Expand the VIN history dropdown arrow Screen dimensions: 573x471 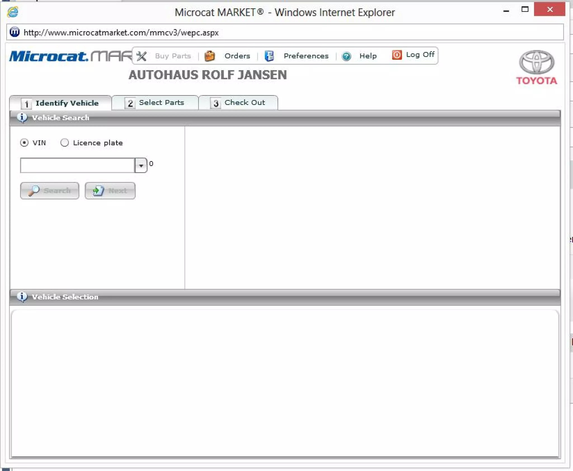coord(141,165)
